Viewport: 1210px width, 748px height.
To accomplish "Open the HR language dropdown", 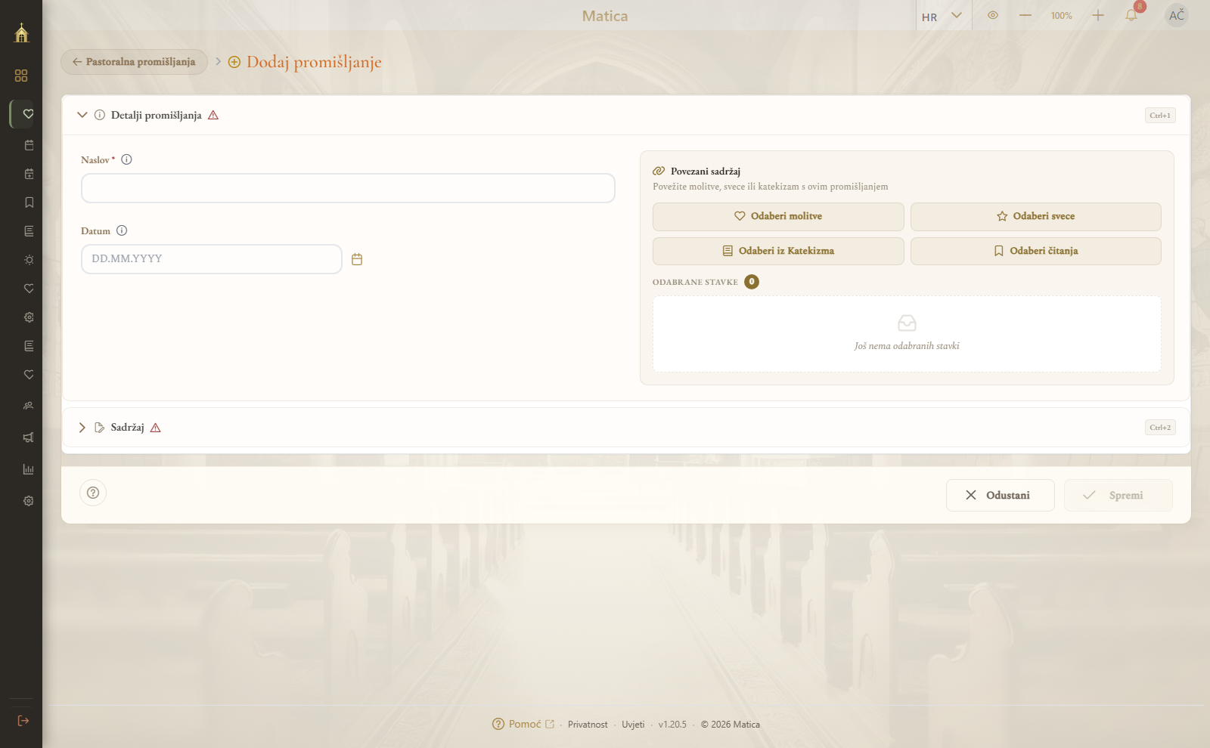I will pyautogui.click(x=942, y=16).
